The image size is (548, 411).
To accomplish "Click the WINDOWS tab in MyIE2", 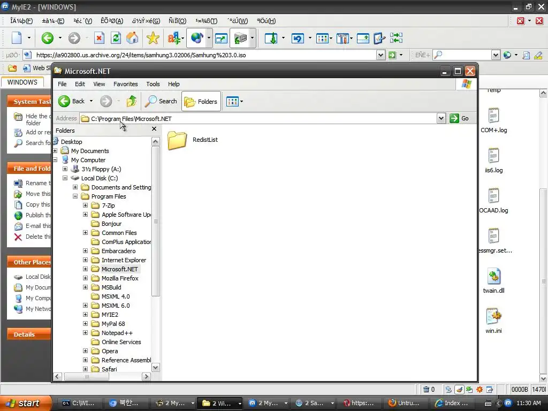I will [22, 82].
